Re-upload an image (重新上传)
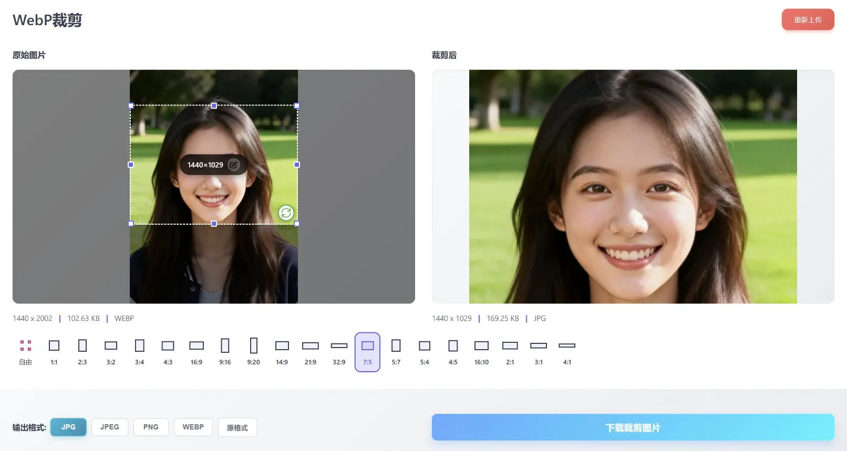This screenshot has height=451, width=847. [808, 19]
